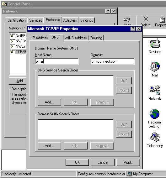This screenshot has height=178, width=166.
Task: Click the Properties toolbar icon
Action: (x=161, y=22)
